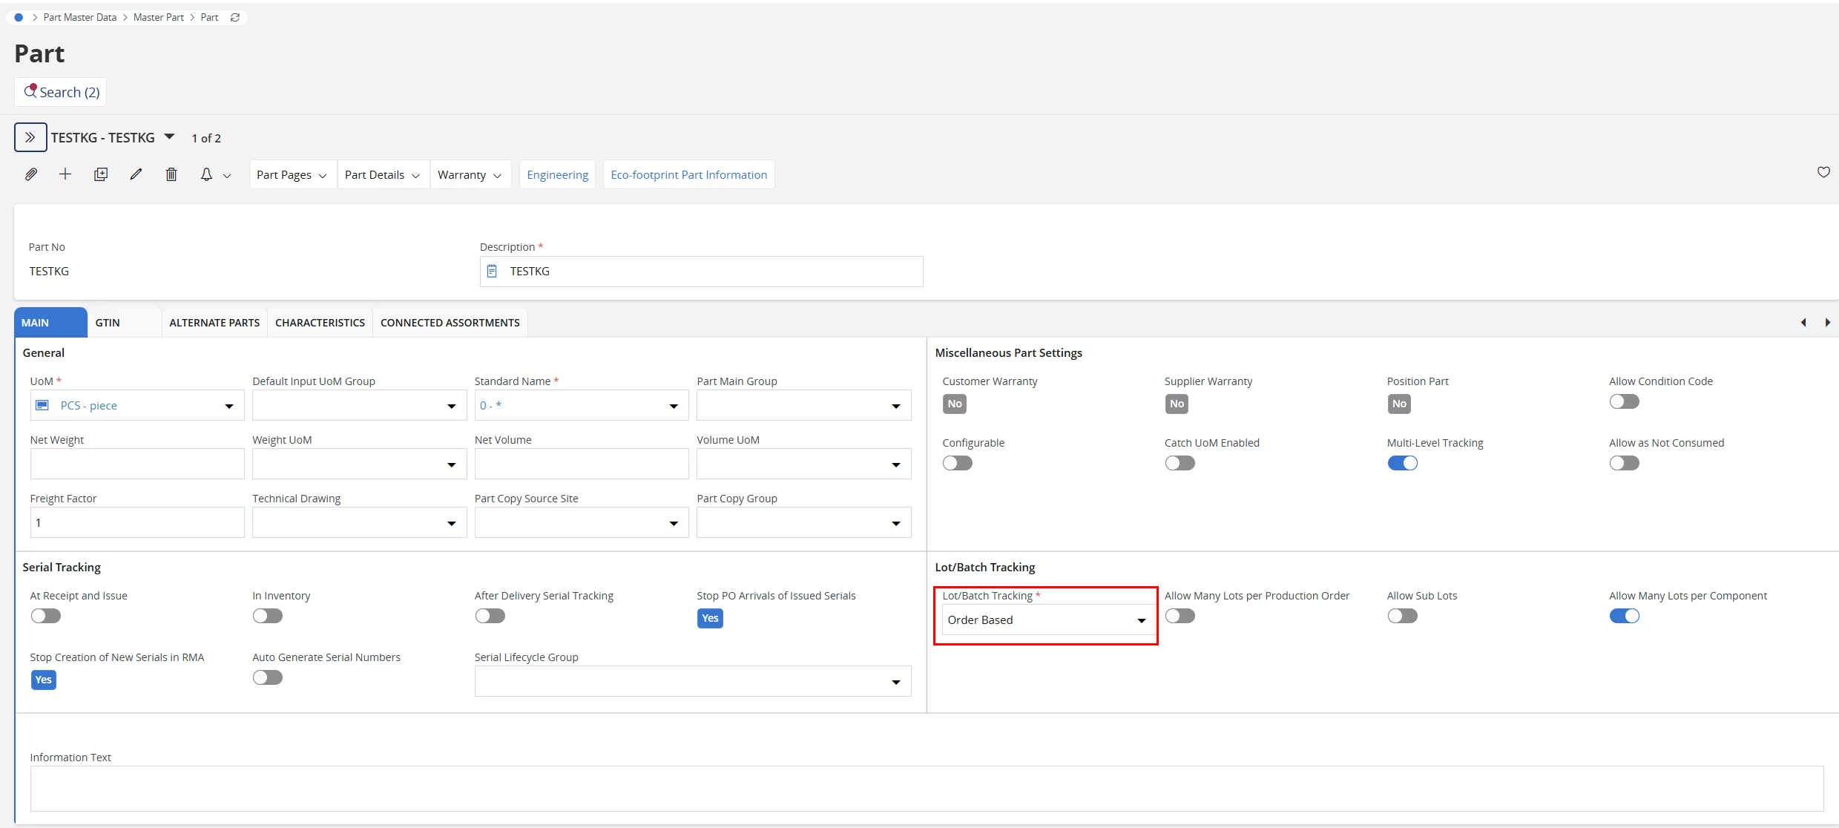Click the bell notification icon

pyautogui.click(x=206, y=174)
